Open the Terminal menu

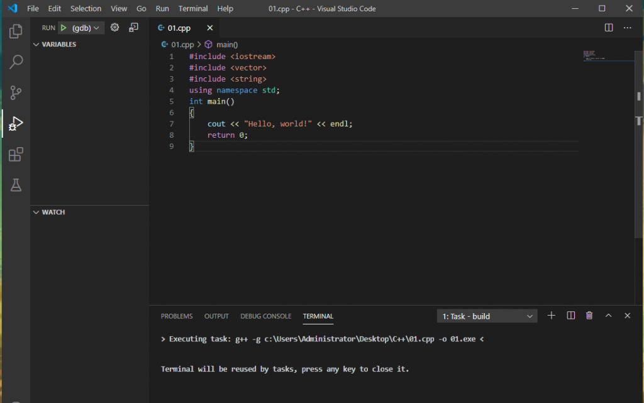point(193,9)
